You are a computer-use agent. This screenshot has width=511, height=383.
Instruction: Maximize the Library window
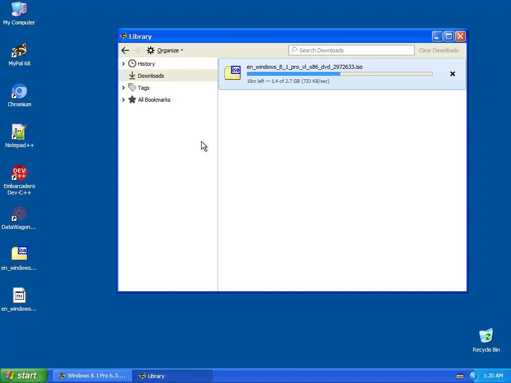tap(449, 36)
